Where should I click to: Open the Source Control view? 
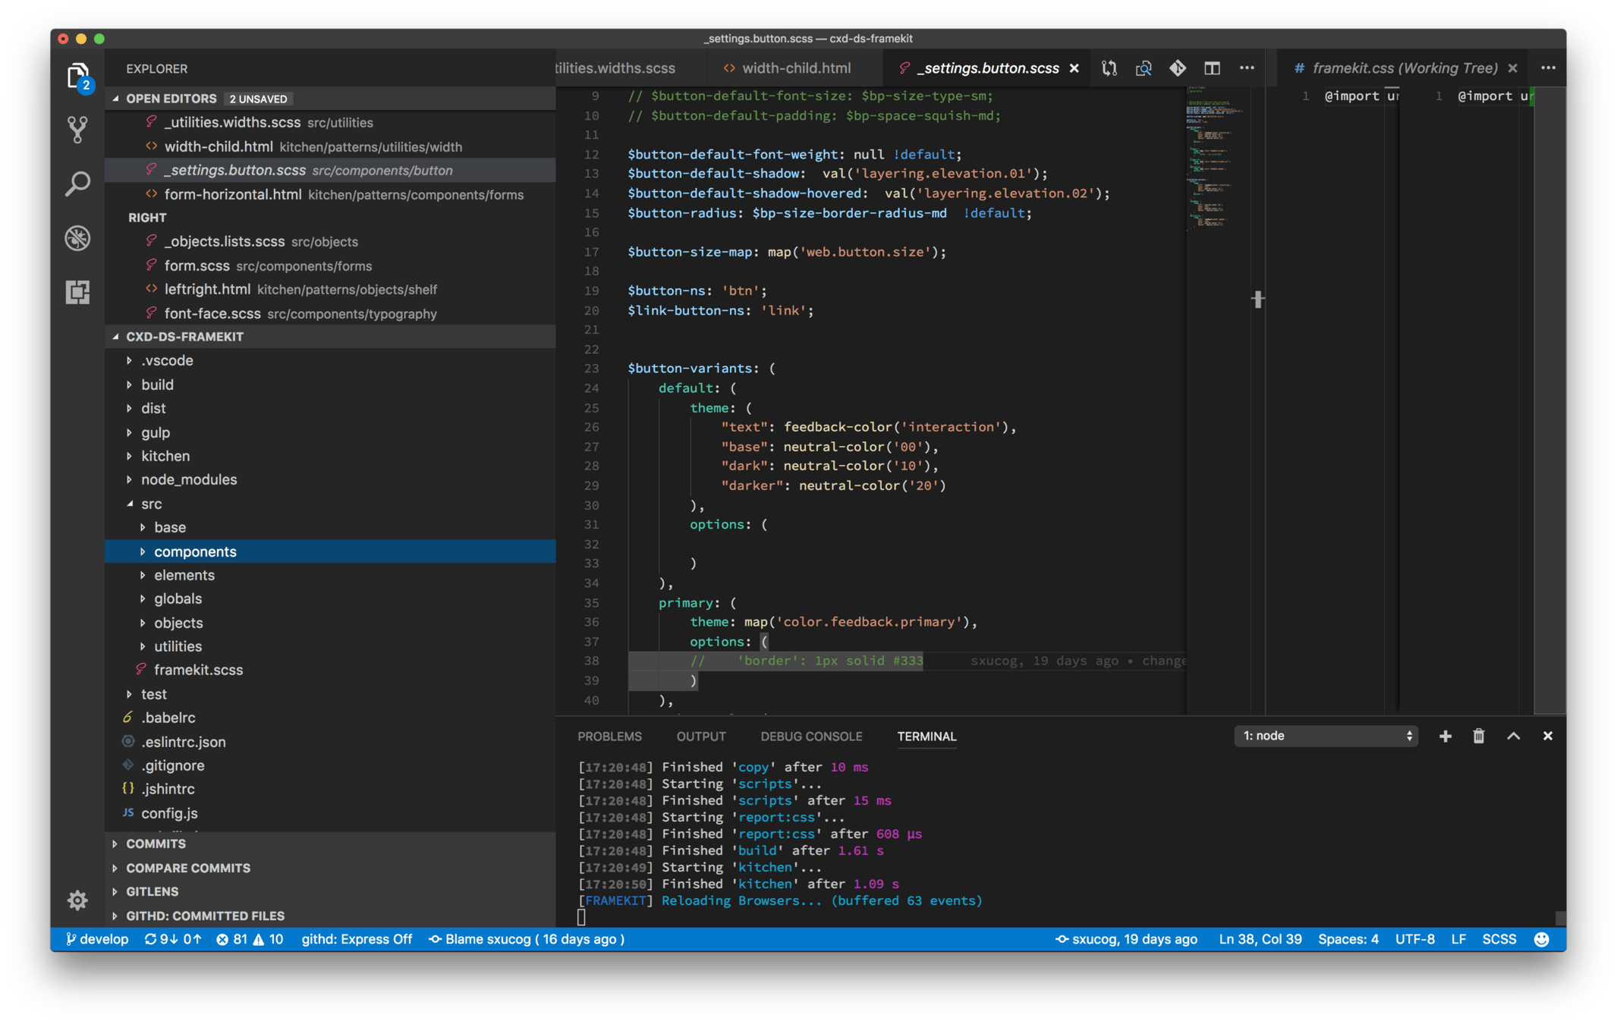(77, 130)
